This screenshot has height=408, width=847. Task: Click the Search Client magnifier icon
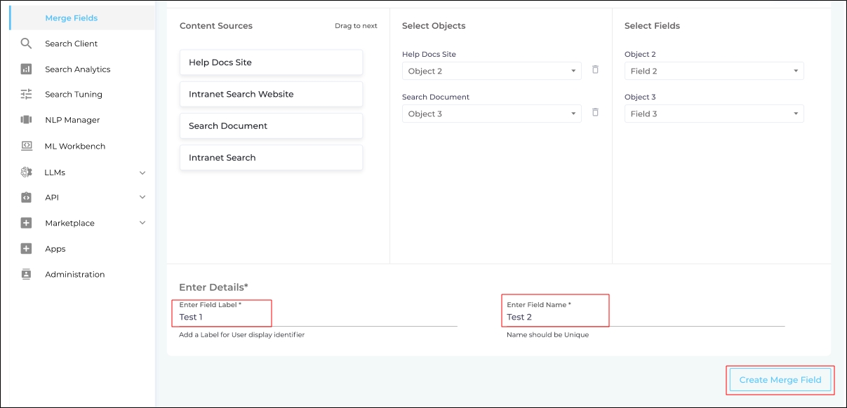click(26, 43)
